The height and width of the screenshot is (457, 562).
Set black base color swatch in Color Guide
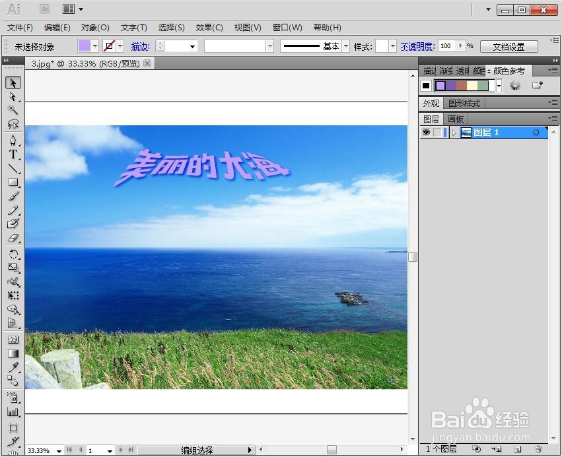(426, 86)
